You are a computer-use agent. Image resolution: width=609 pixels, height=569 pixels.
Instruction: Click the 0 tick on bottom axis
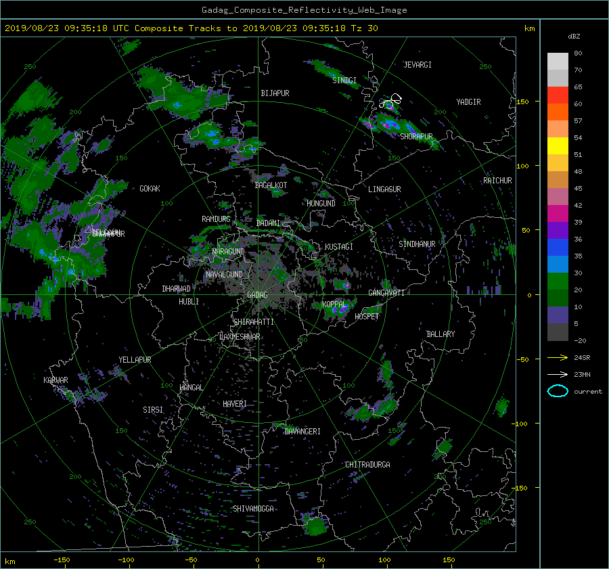coord(258,560)
